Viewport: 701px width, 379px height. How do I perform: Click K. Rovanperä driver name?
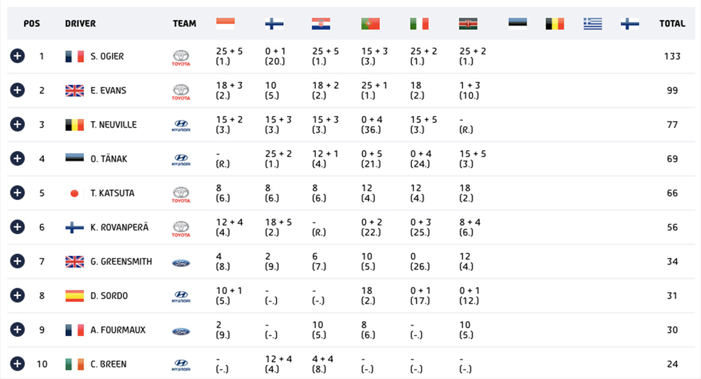(x=120, y=227)
